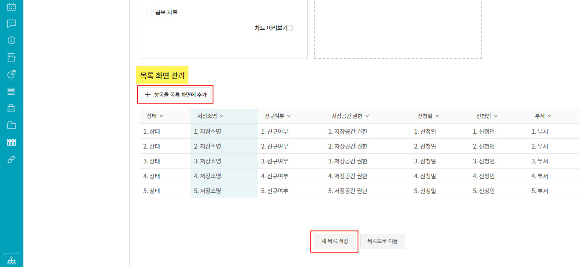This screenshot has width=588, height=267.
Task: Expand the 신청일 column dropdown arrow
Action: 437,116
